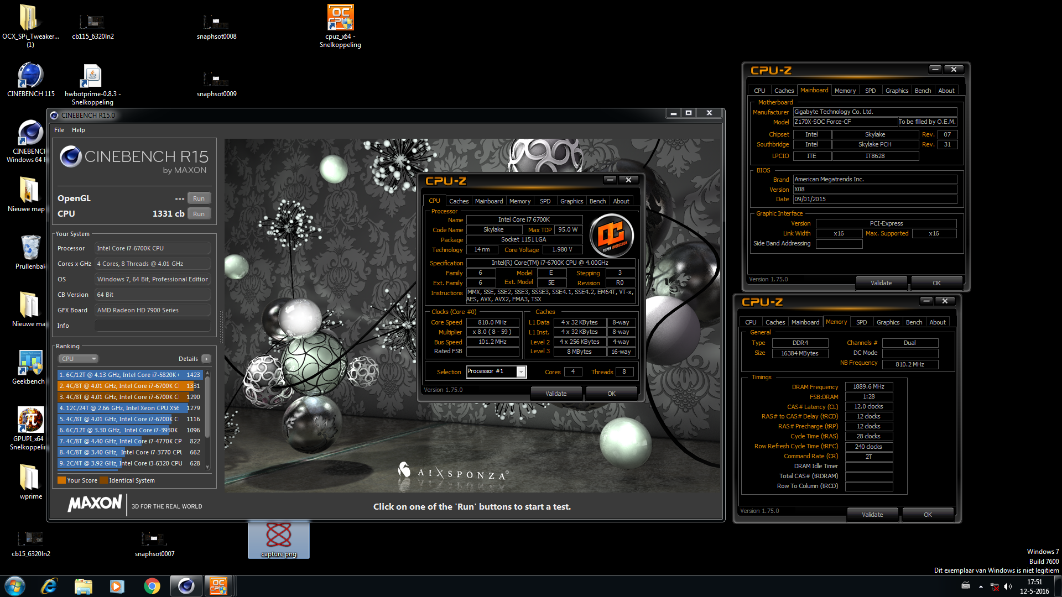Click Validate in Mainboard CPU-Z window
This screenshot has width=1062, height=597.
881,283
